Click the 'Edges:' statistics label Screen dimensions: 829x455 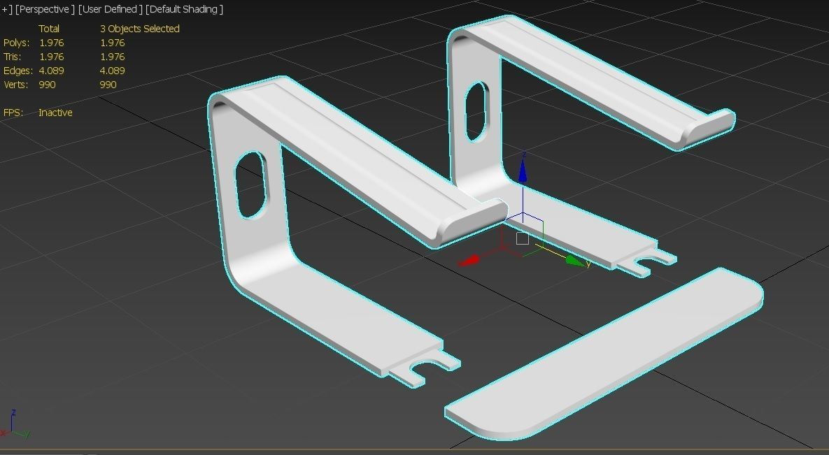point(18,71)
